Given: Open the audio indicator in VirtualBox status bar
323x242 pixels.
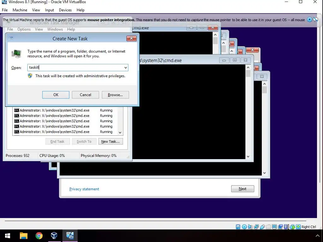Looking at the screenshot, I should [250, 227].
